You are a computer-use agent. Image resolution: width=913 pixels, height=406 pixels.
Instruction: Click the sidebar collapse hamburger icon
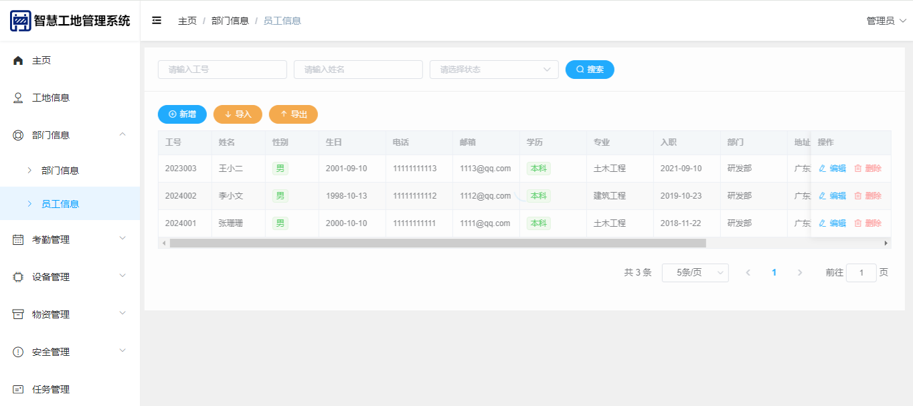[157, 21]
